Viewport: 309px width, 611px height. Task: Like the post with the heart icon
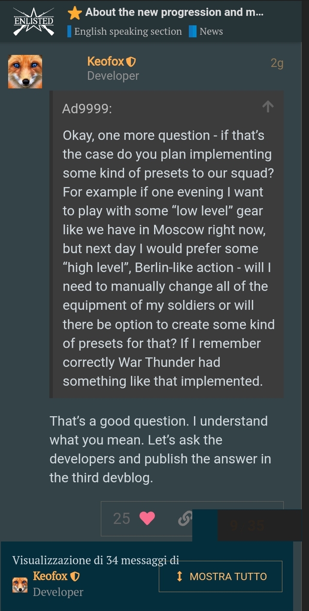tap(147, 518)
